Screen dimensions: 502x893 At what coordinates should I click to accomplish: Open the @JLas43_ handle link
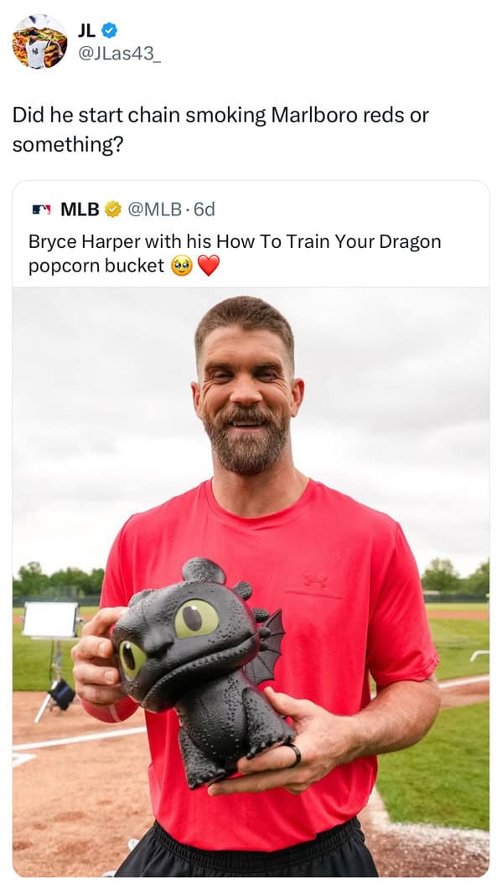tap(118, 54)
